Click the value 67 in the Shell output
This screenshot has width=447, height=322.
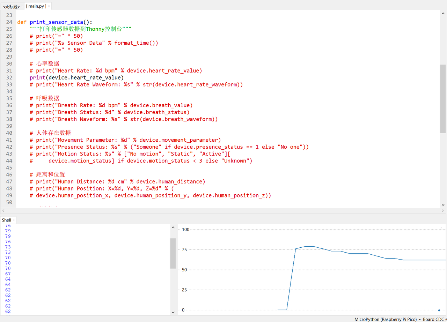pyautogui.click(x=8, y=274)
